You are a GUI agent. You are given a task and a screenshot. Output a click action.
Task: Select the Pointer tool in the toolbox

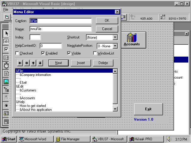tap(6, 33)
